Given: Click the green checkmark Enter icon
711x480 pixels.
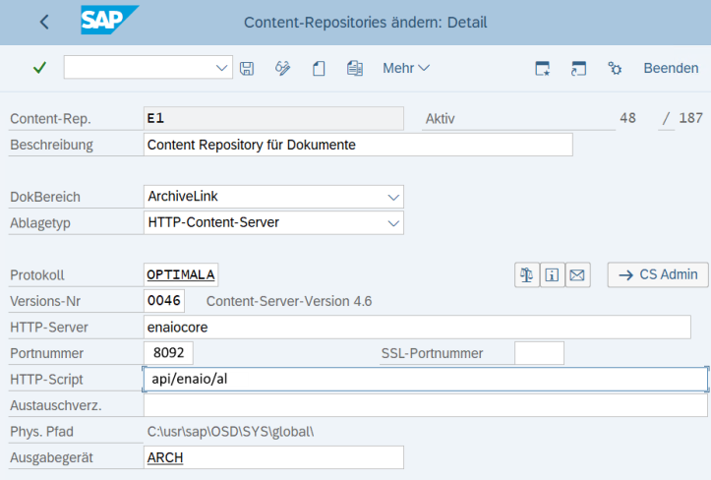Looking at the screenshot, I should pos(39,68).
